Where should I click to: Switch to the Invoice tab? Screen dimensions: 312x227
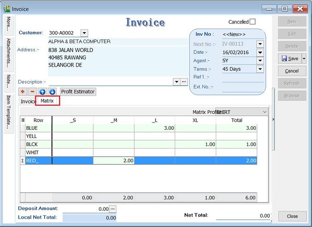tap(28, 102)
